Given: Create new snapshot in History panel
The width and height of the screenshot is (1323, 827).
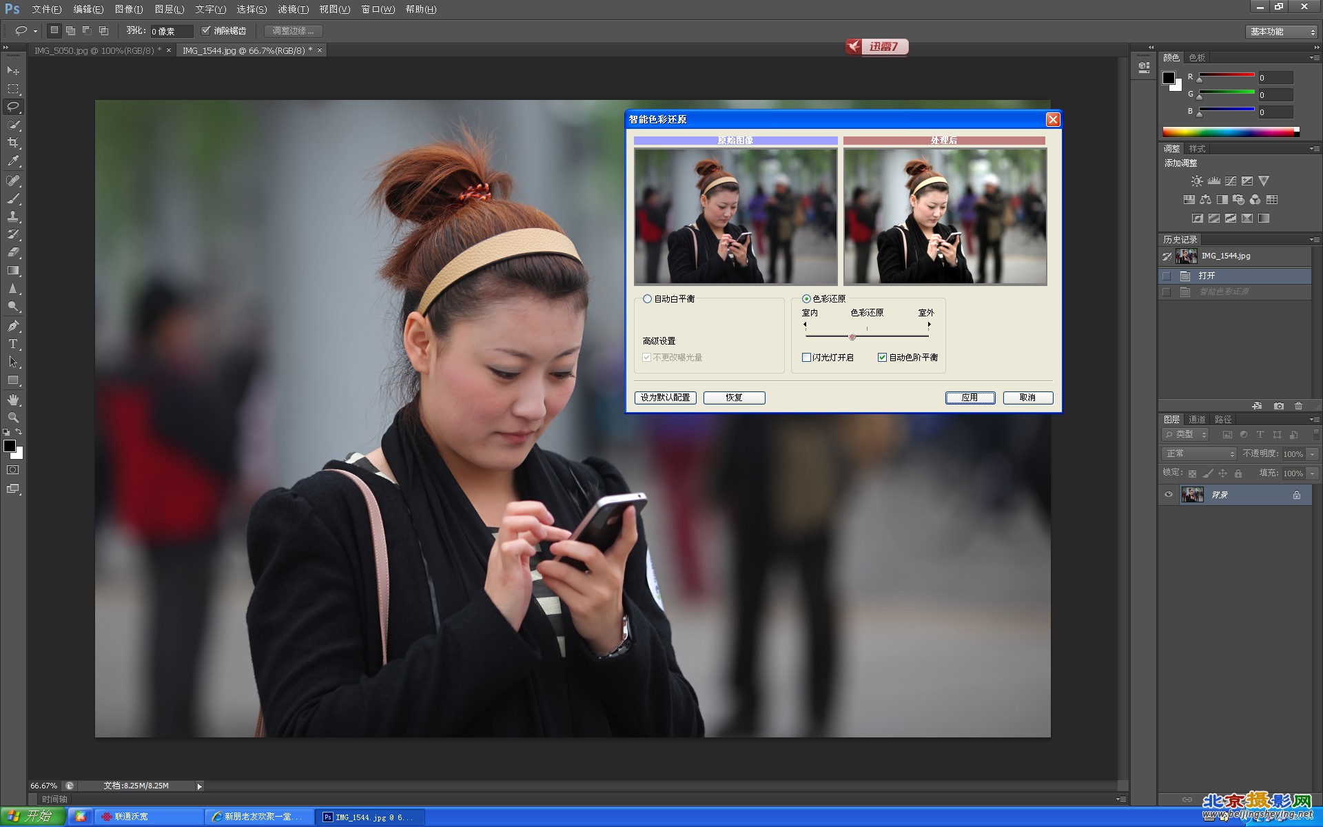Looking at the screenshot, I should [1279, 406].
